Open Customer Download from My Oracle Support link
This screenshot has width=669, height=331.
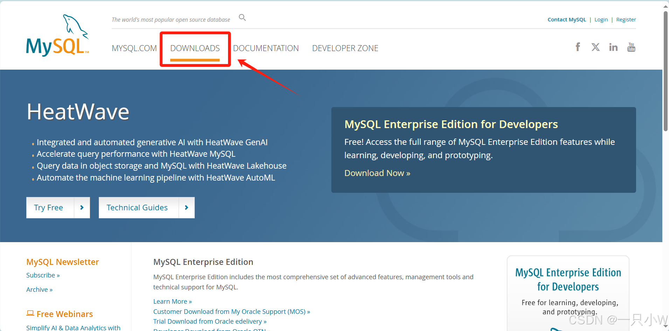coord(232,312)
